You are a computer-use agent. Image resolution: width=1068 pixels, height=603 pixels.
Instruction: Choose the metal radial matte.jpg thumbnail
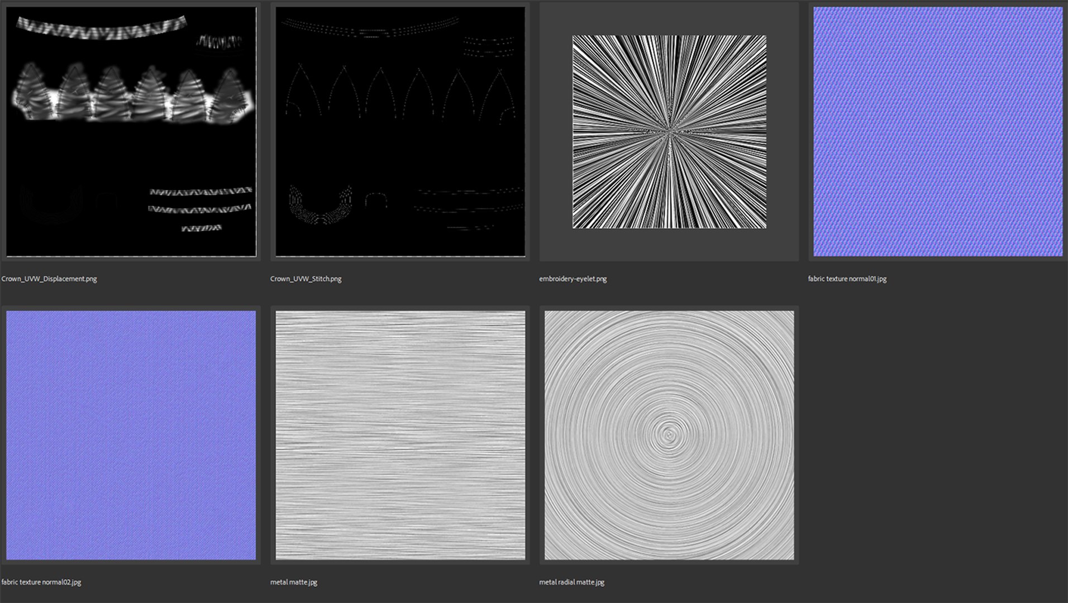669,435
